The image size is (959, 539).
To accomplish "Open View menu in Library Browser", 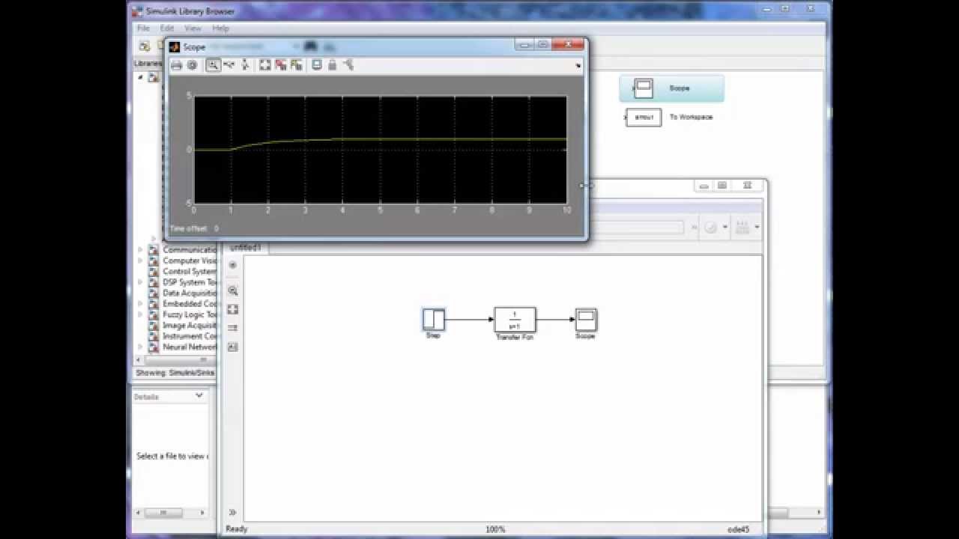I will pyautogui.click(x=193, y=28).
